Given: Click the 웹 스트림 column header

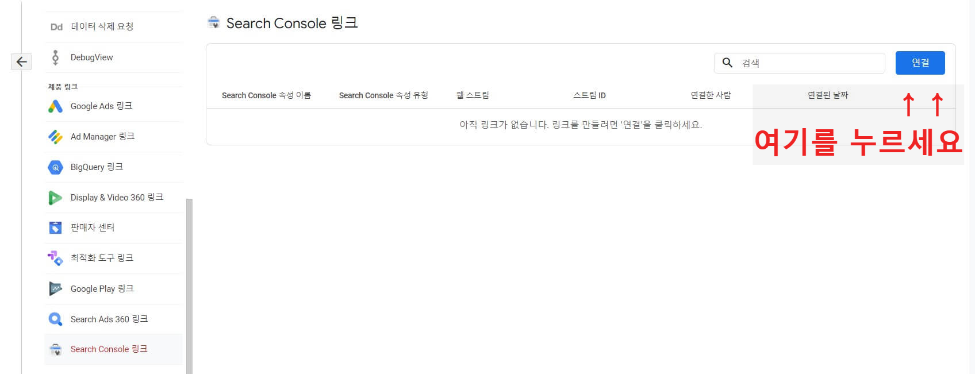Looking at the screenshot, I should click(473, 95).
